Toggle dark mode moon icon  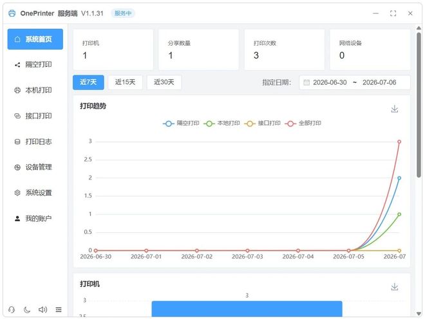click(27, 309)
